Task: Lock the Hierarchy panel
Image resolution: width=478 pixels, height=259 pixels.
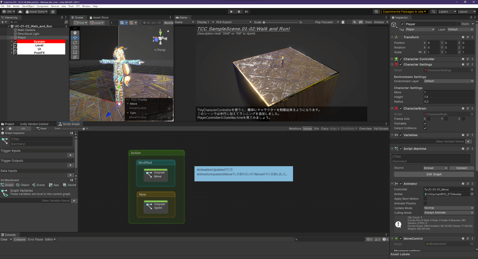Action: coord(63,18)
